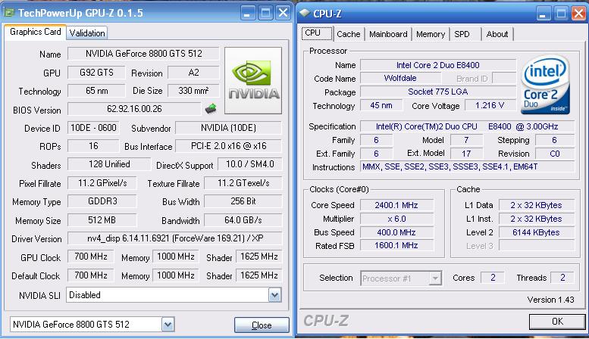Screen dimensions: 589x339
Task: Click the Bus Width value 256 Bit
Action: (x=243, y=201)
